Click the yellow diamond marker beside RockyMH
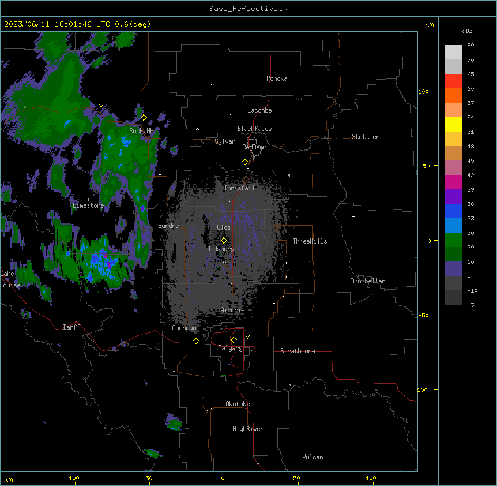 pyautogui.click(x=144, y=118)
